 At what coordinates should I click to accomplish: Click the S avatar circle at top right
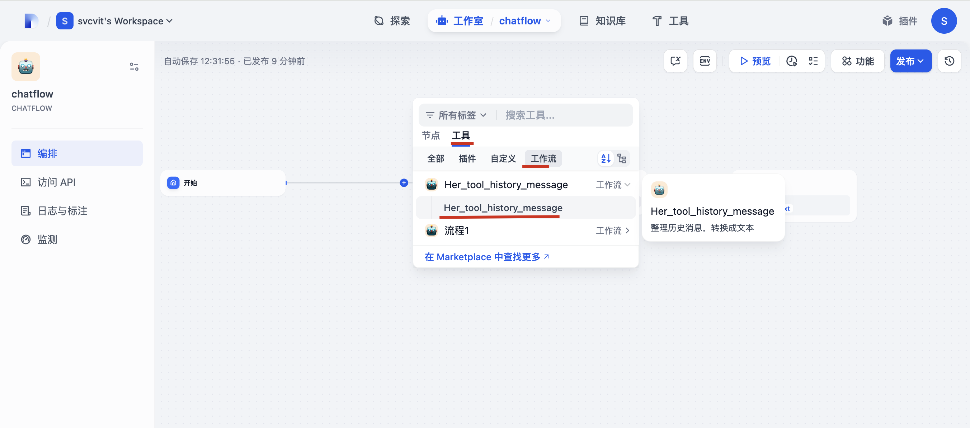click(x=945, y=21)
